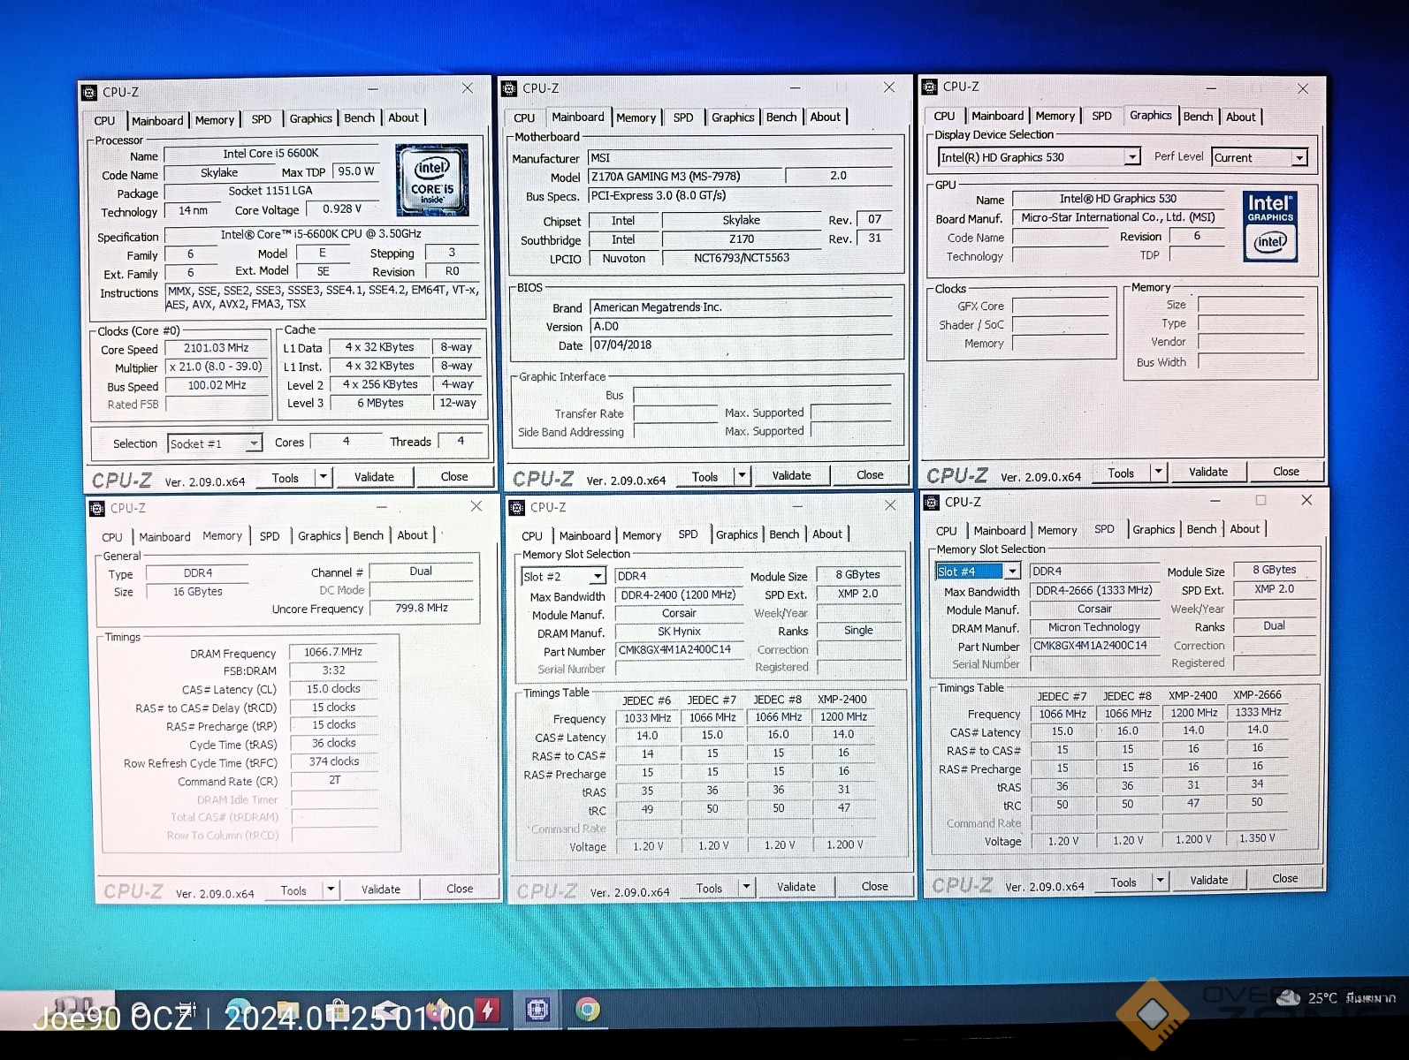Select the SPD tab in the processor window

point(261,119)
